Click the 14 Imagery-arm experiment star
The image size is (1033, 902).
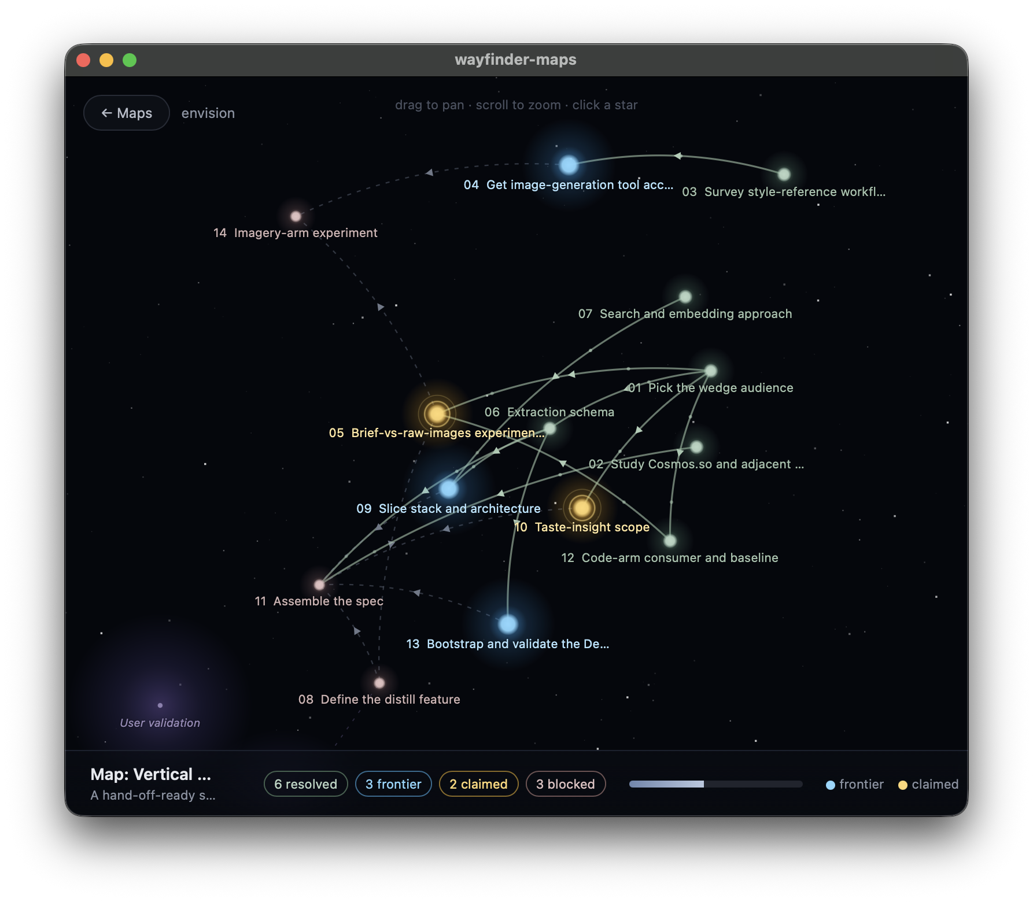click(296, 216)
